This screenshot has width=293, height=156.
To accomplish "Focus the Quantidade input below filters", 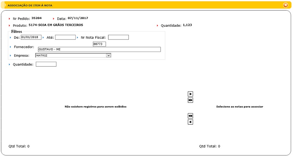I will 46,64.
